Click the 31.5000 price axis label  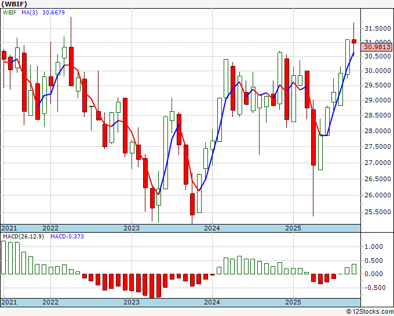tap(378, 28)
